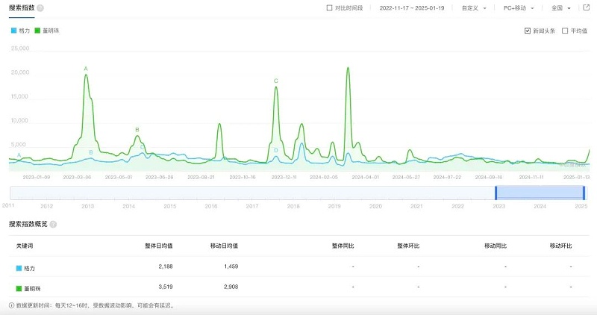Click help icon beside 搜索指数 title
The image size is (597, 315).
pyautogui.click(x=40, y=8)
